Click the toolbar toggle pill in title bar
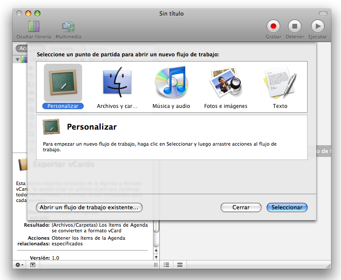This screenshot has height=280, width=341. (323, 13)
